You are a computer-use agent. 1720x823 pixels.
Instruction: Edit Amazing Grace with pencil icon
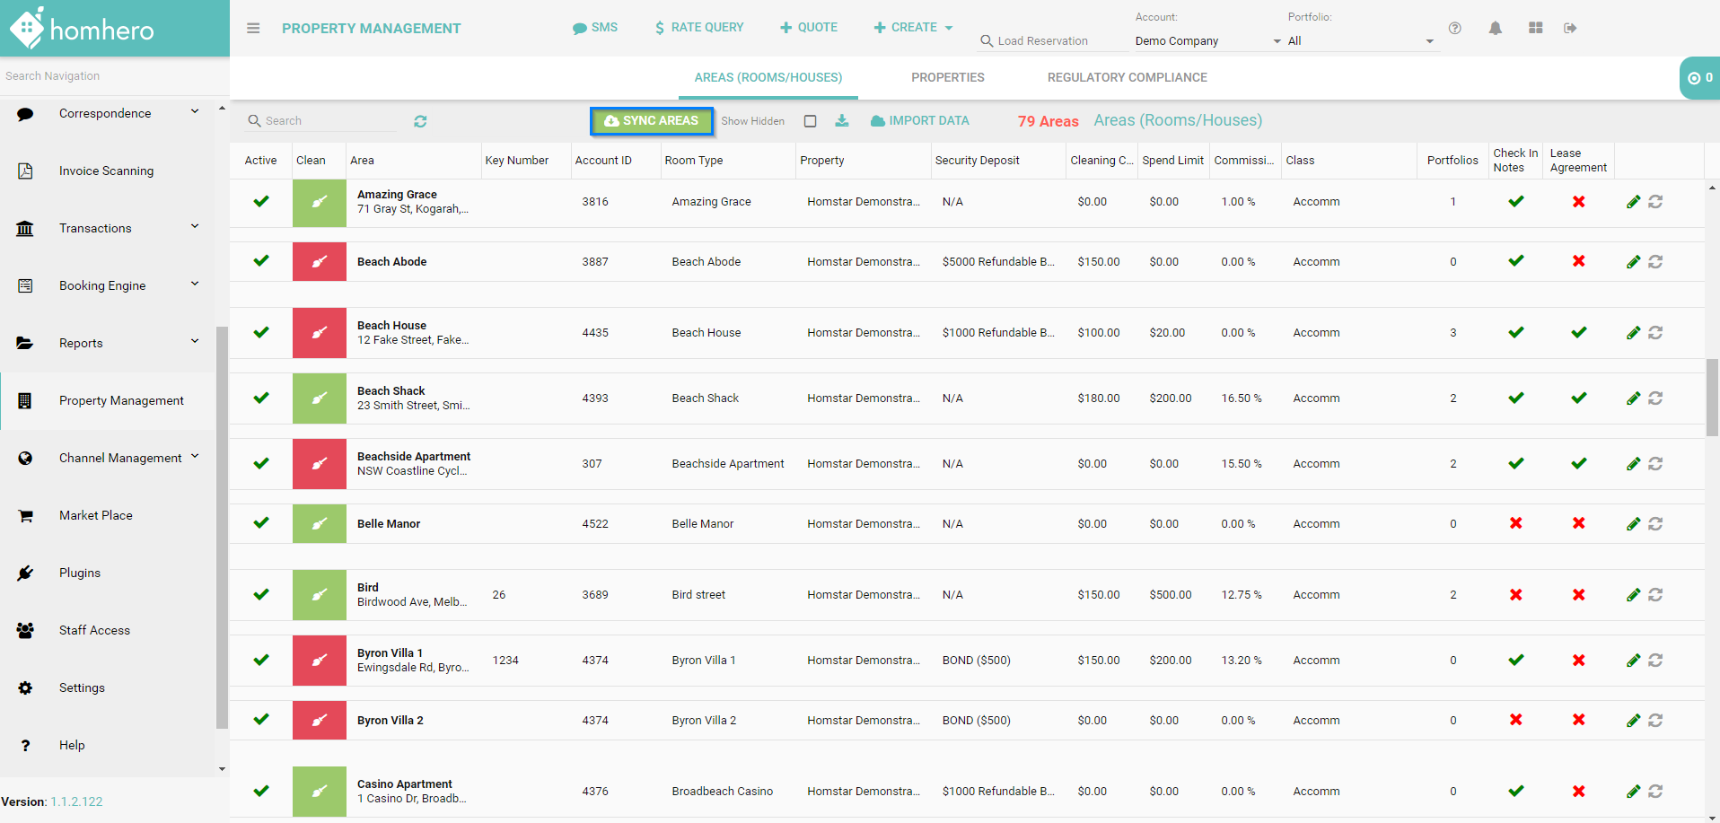(1633, 202)
